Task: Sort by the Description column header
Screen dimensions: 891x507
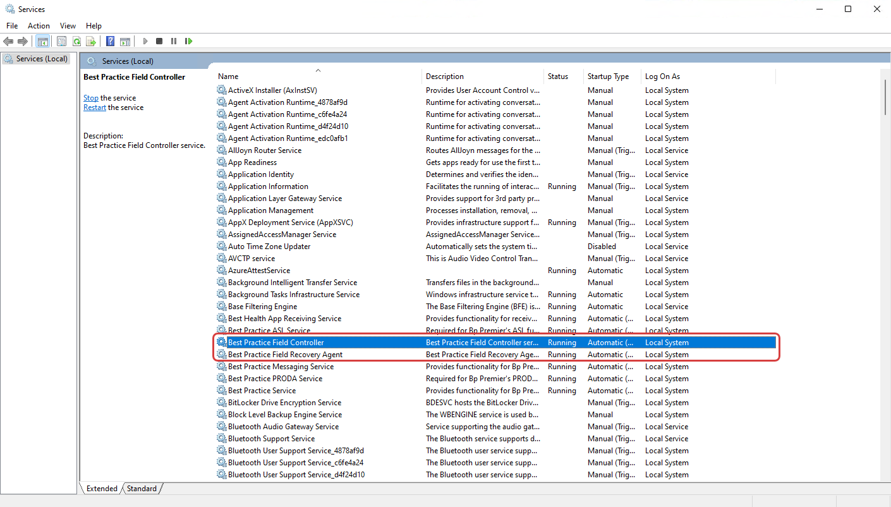Action: point(483,76)
